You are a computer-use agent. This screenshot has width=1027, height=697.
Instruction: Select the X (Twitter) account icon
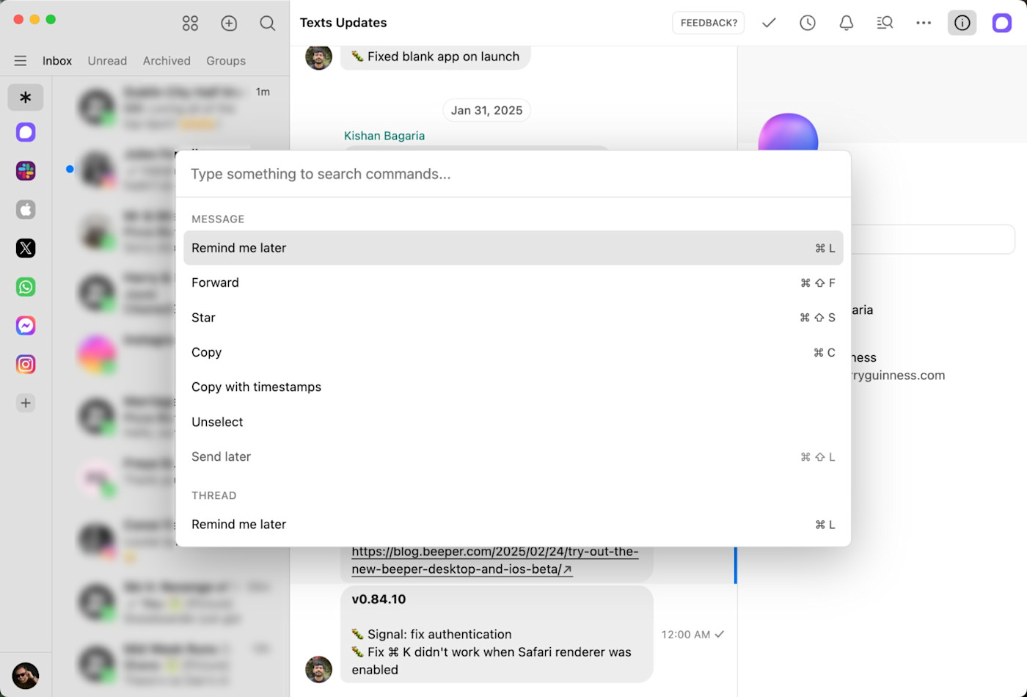click(x=26, y=248)
